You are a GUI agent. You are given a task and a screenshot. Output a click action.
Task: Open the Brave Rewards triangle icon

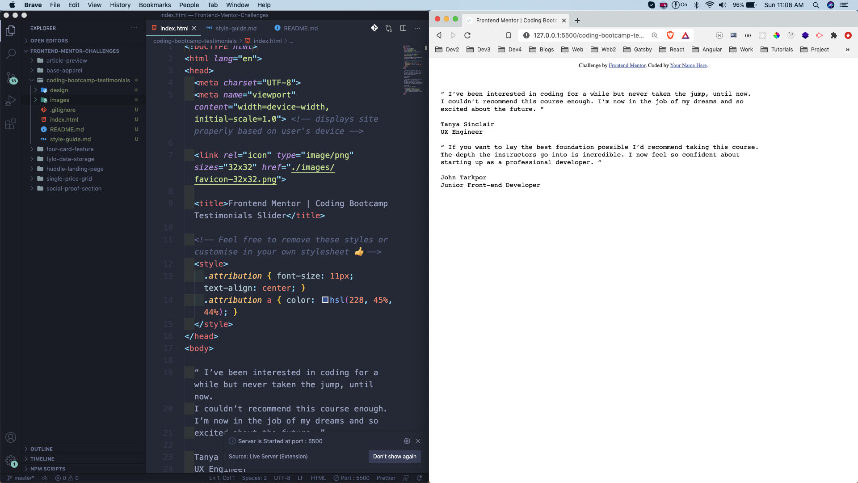[x=686, y=35]
